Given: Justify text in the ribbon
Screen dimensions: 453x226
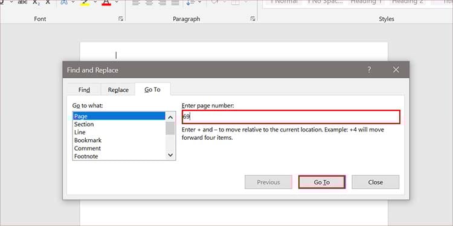Looking at the screenshot, I should (175, 2).
